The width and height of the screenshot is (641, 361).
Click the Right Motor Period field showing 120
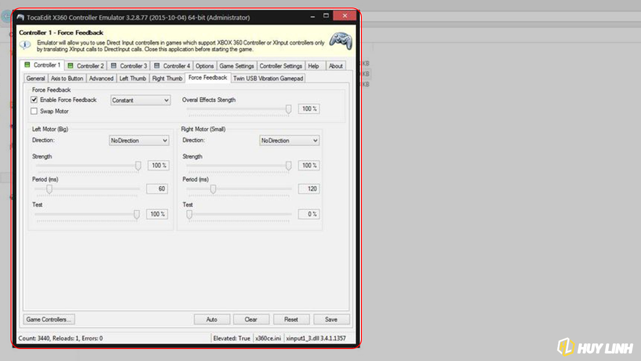(309, 189)
